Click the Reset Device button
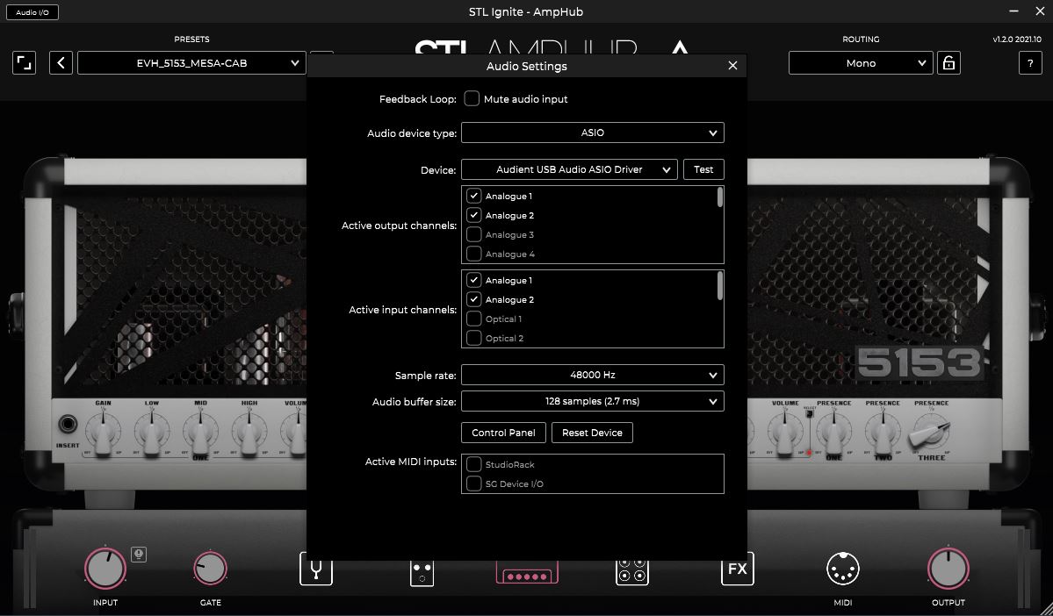 click(x=592, y=433)
